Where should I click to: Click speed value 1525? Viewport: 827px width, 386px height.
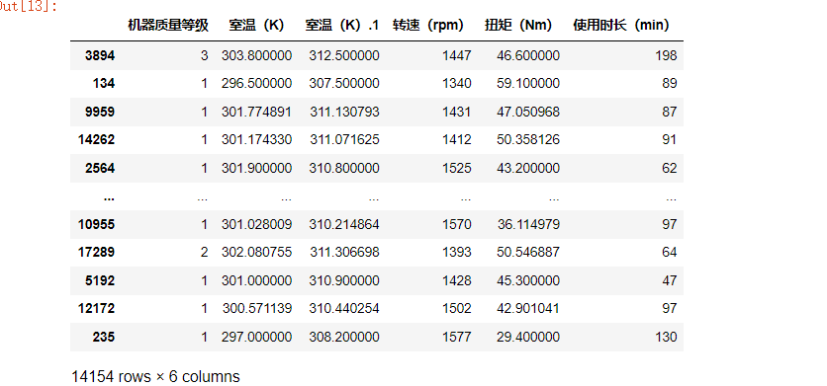click(x=457, y=169)
